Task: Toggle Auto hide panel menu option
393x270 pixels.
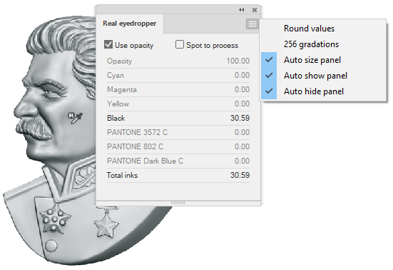Action: point(314,91)
